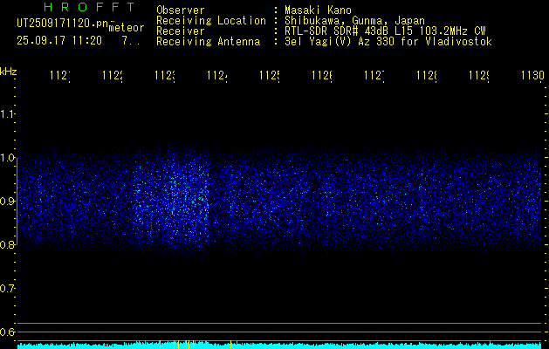This screenshot has width=549, height=349.
Task: Click the 'Observer' field label
Action: pyautogui.click(x=181, y=10)
